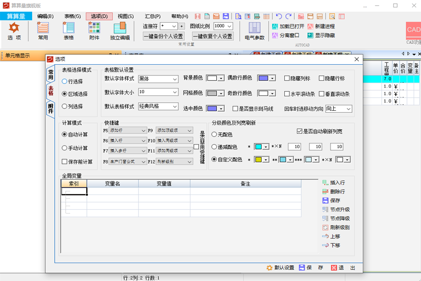
Task: Click 删除行 icon button
Action: pyautogui.click(x=325, y=191)
